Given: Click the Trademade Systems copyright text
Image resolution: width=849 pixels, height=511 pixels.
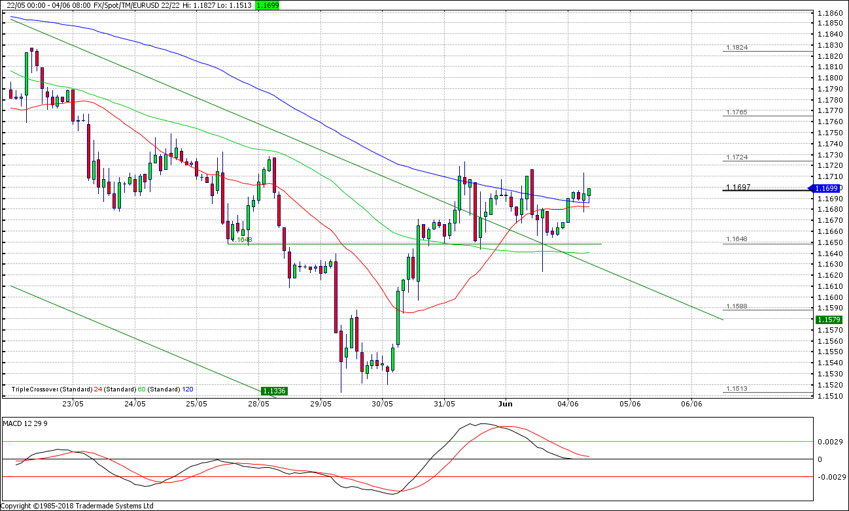Looking at the screenshot, I should pyautogui.click(x=77, y=506).
